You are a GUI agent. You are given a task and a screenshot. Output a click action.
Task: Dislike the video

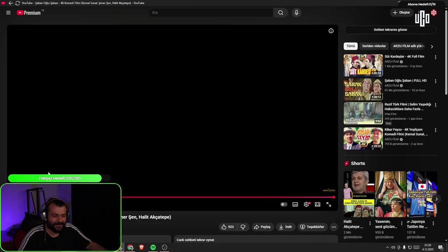click(x=243, y=227)
